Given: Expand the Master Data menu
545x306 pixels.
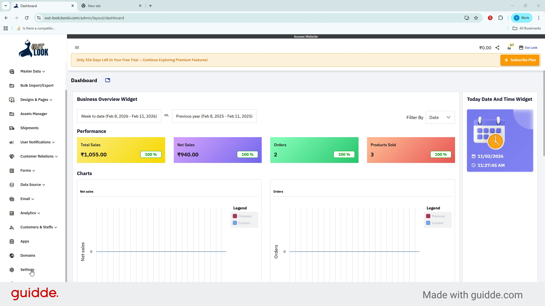Looking at the screenshot, I should 33,71.
